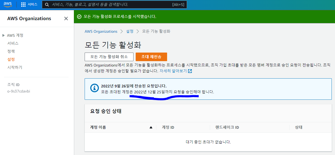Click the 핸드셰이크 ID column header
The image size is (335, 155).
[227, 127]
